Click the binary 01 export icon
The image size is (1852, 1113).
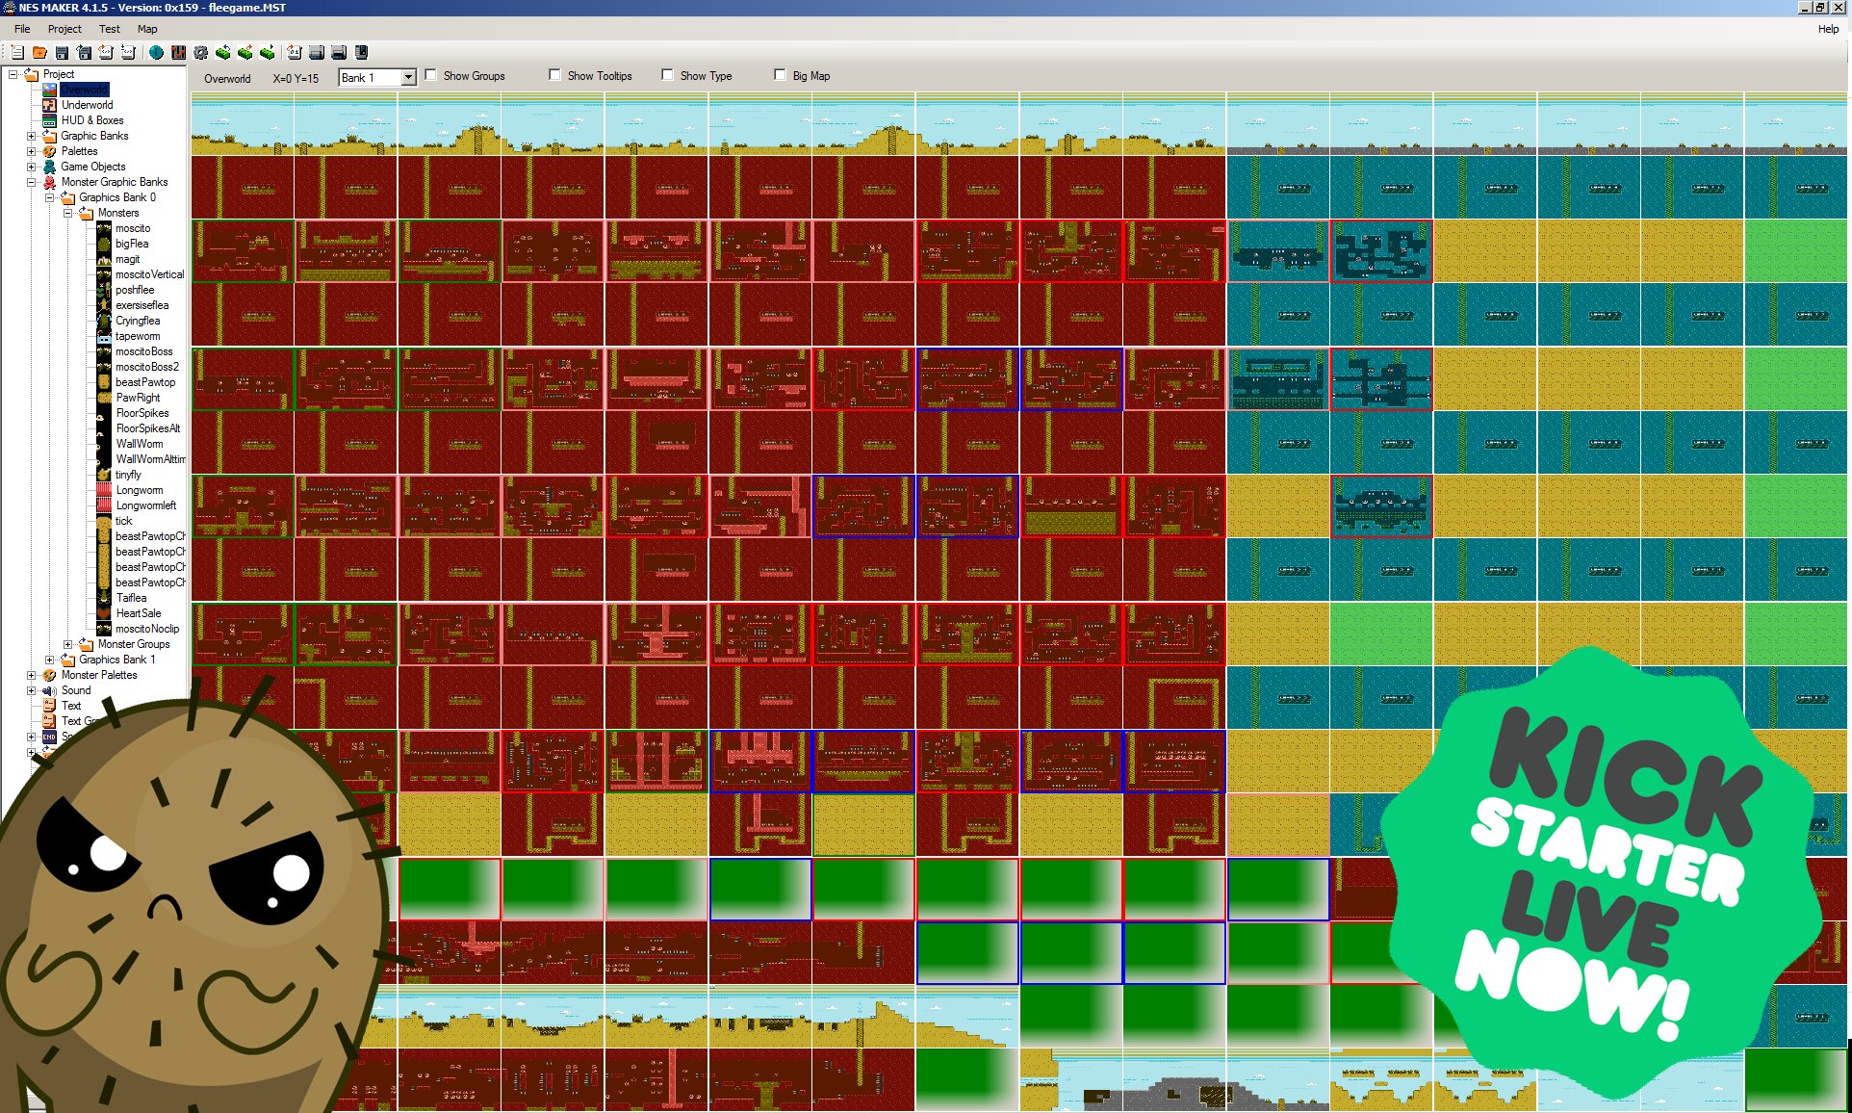pos(295,53)
